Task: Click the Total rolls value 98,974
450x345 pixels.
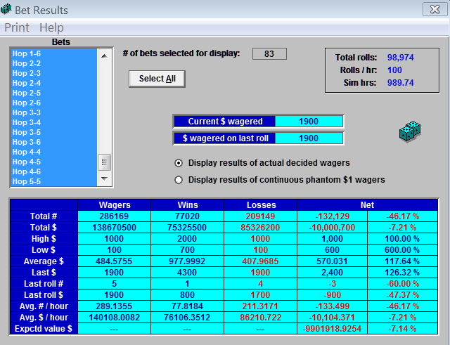Action: [x=400, y=58]
